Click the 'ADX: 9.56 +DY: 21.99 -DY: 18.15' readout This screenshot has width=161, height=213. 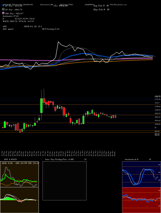coord(20,163)
